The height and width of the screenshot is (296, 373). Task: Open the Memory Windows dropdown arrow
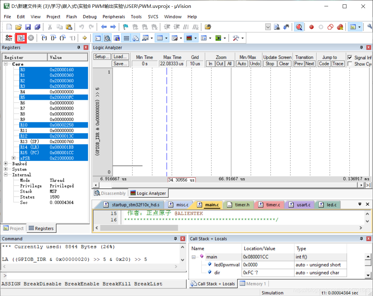click(x=166, y=38)
